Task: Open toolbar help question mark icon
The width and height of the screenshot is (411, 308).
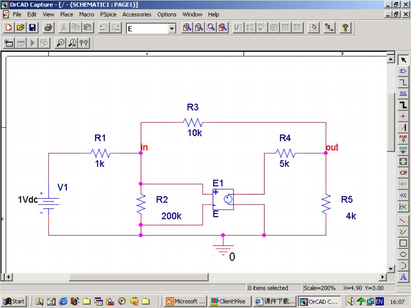Action: [x=345, y=28]
